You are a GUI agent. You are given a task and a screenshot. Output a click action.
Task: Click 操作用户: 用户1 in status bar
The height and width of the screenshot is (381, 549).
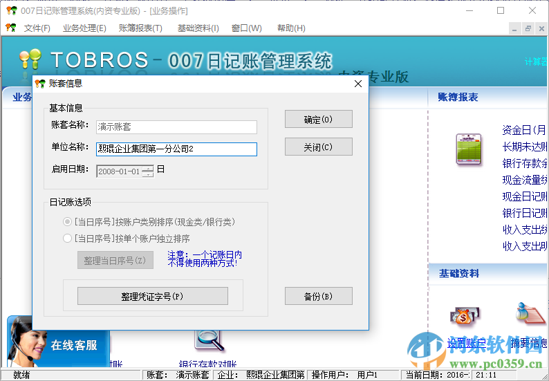tap(344, 375)
